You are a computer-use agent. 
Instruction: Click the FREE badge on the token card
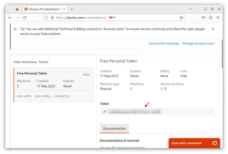click(86, 75)
